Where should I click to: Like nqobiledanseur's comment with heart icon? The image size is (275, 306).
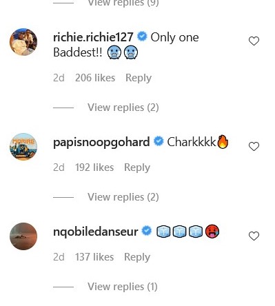pos(254,236)
